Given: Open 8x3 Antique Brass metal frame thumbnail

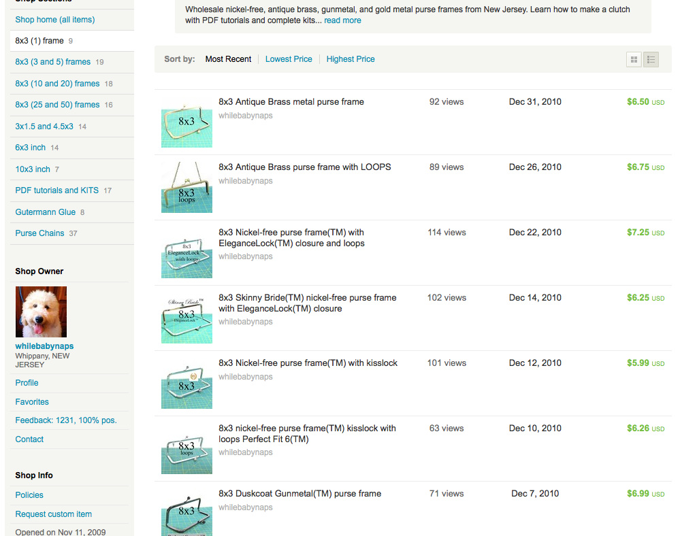Looking at the screenshot, I should click(x=187, y=121).
